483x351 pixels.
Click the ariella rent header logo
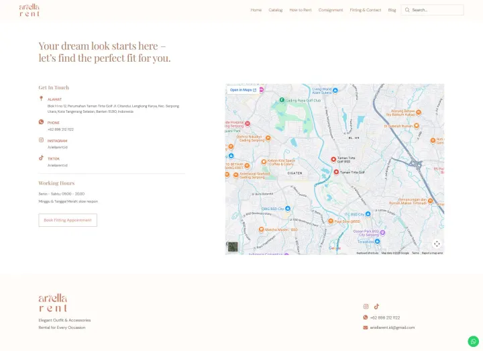(30, 10)
